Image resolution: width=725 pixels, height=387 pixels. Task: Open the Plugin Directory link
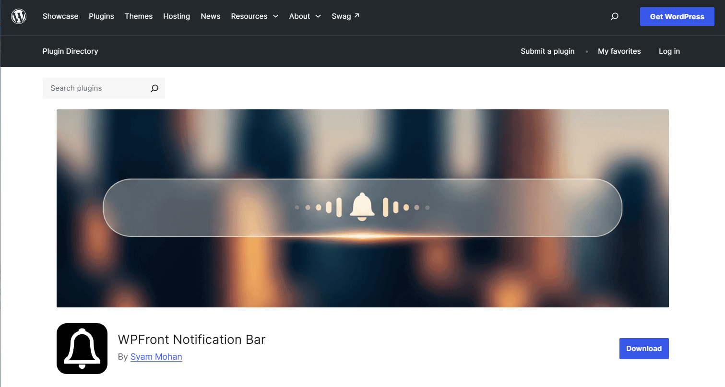click(71, 51)
